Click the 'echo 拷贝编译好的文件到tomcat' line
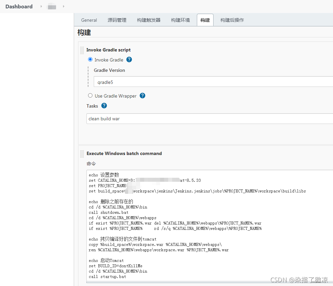This screenshot has width=333, height=286. coord(122,239)
